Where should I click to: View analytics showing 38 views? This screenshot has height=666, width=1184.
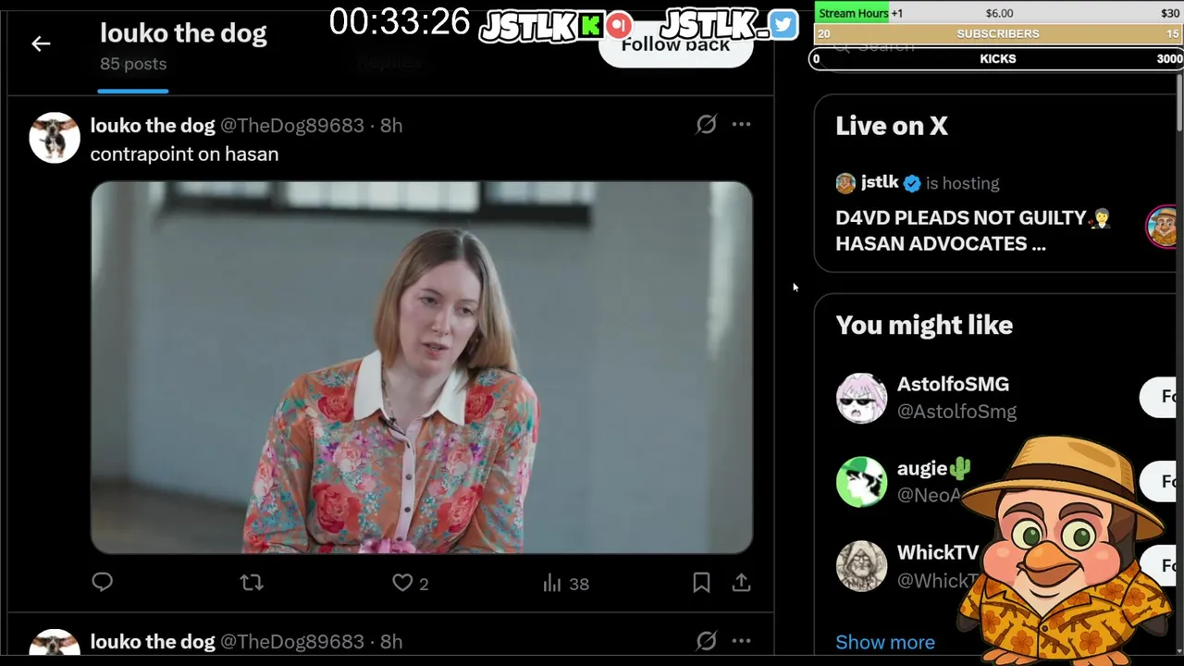[566, 583]
